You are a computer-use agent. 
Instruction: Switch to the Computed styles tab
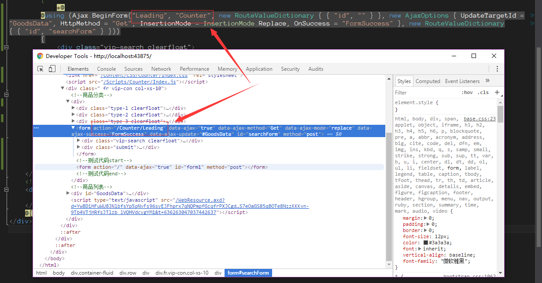tap(428, 81)
